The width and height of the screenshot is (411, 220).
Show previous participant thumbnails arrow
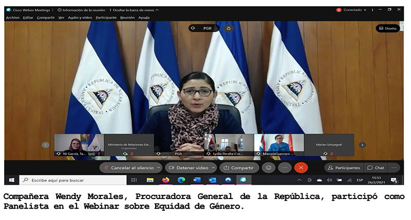click(46, 145)
